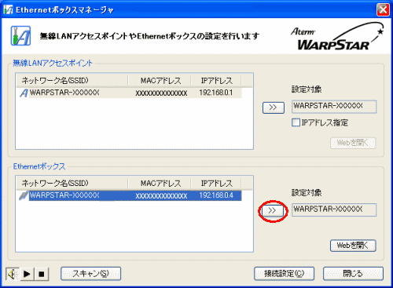Screen dimensions: 393x288
Task: Click the ネットワーク名(SSID) column header in top list
Action: click(72, 81)
